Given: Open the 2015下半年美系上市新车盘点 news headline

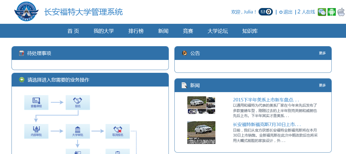Looking at the screenshot, I should tap(266, 100).
